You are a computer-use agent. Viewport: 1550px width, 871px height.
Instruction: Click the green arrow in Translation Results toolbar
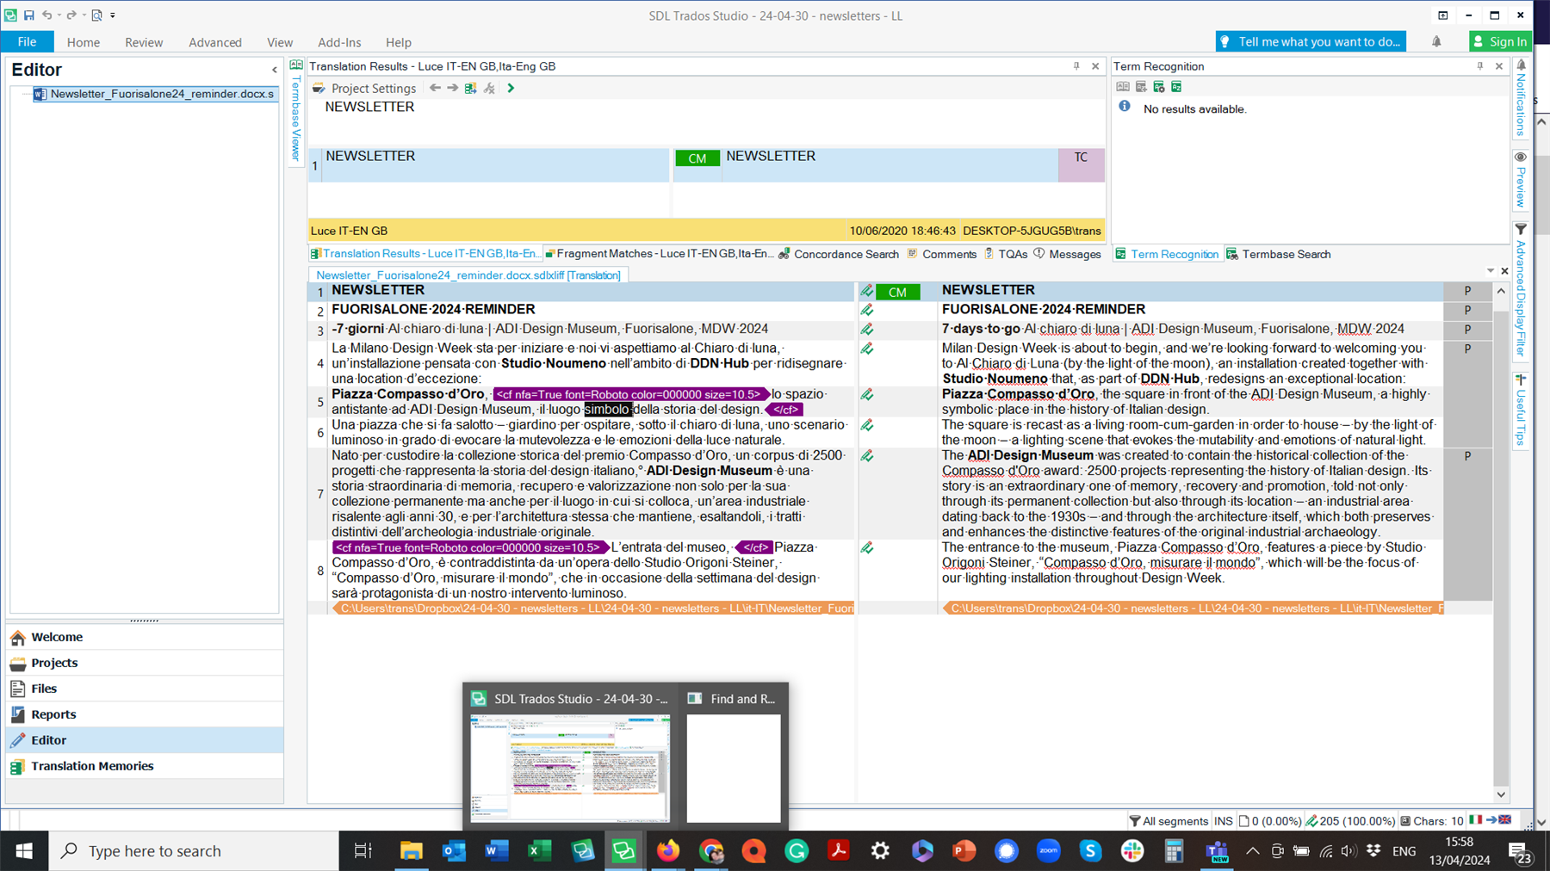point(511,88)
